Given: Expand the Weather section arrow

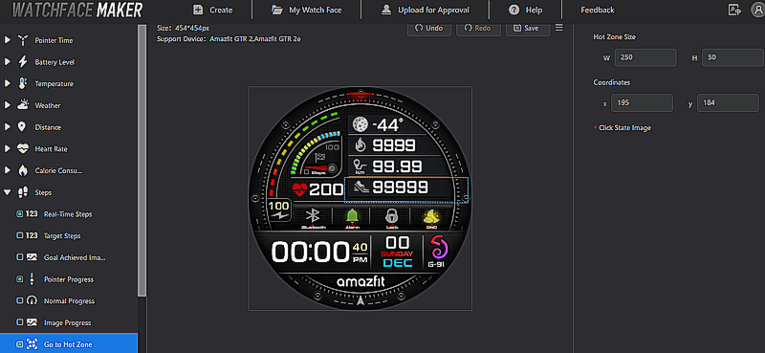Looking at the screenshot, I should pos(8,105).
